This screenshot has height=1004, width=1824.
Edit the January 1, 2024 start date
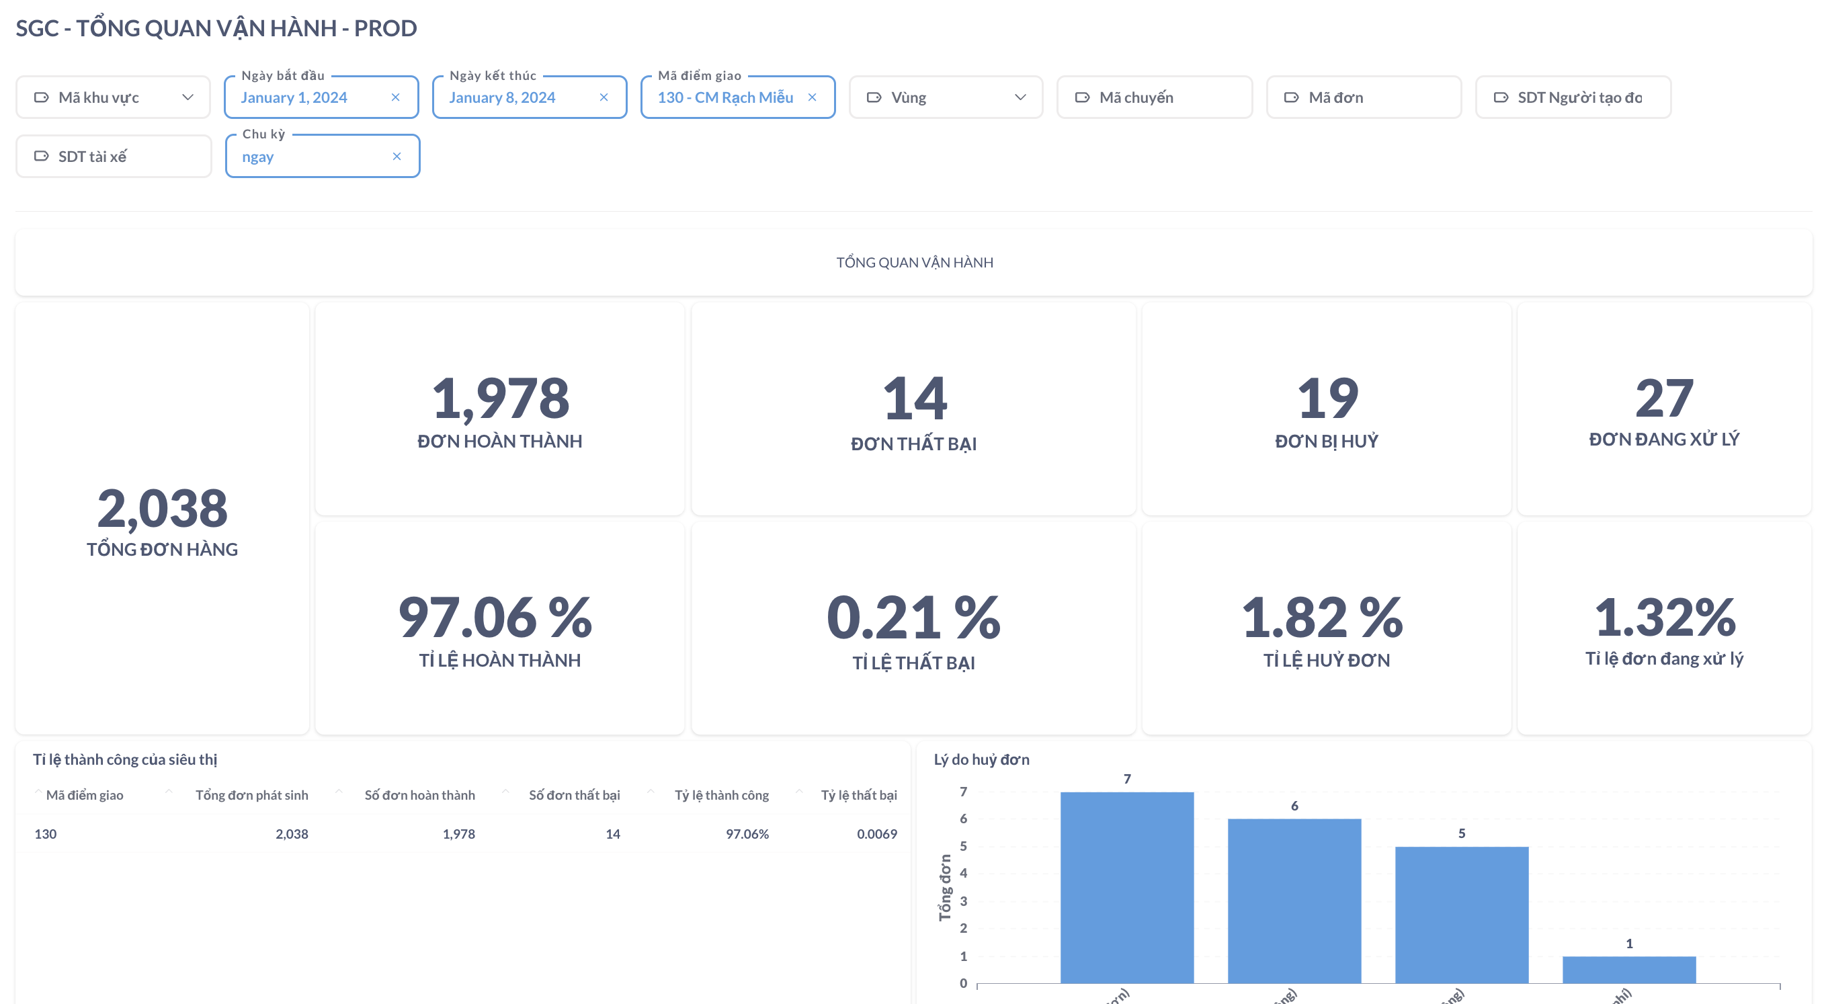[294, 97]
